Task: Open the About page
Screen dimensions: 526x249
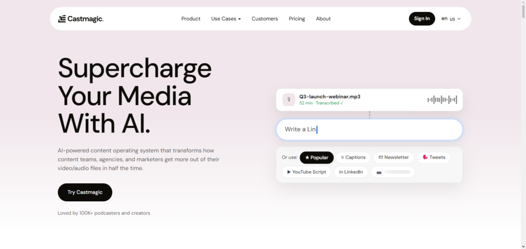Action: [324, 19]
